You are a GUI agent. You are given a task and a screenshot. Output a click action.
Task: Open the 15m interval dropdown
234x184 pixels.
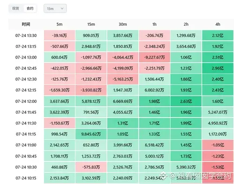click(x=55, y=8)
